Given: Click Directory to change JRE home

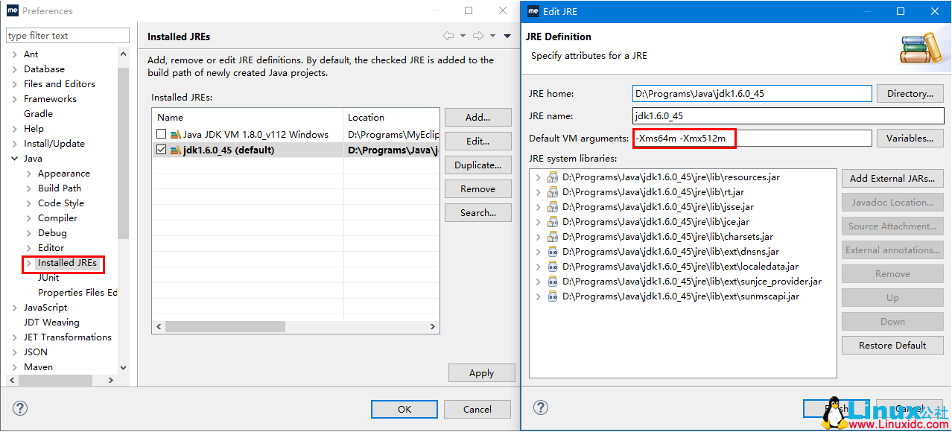Looking at the screenshot, I should [x=910, y=93].
